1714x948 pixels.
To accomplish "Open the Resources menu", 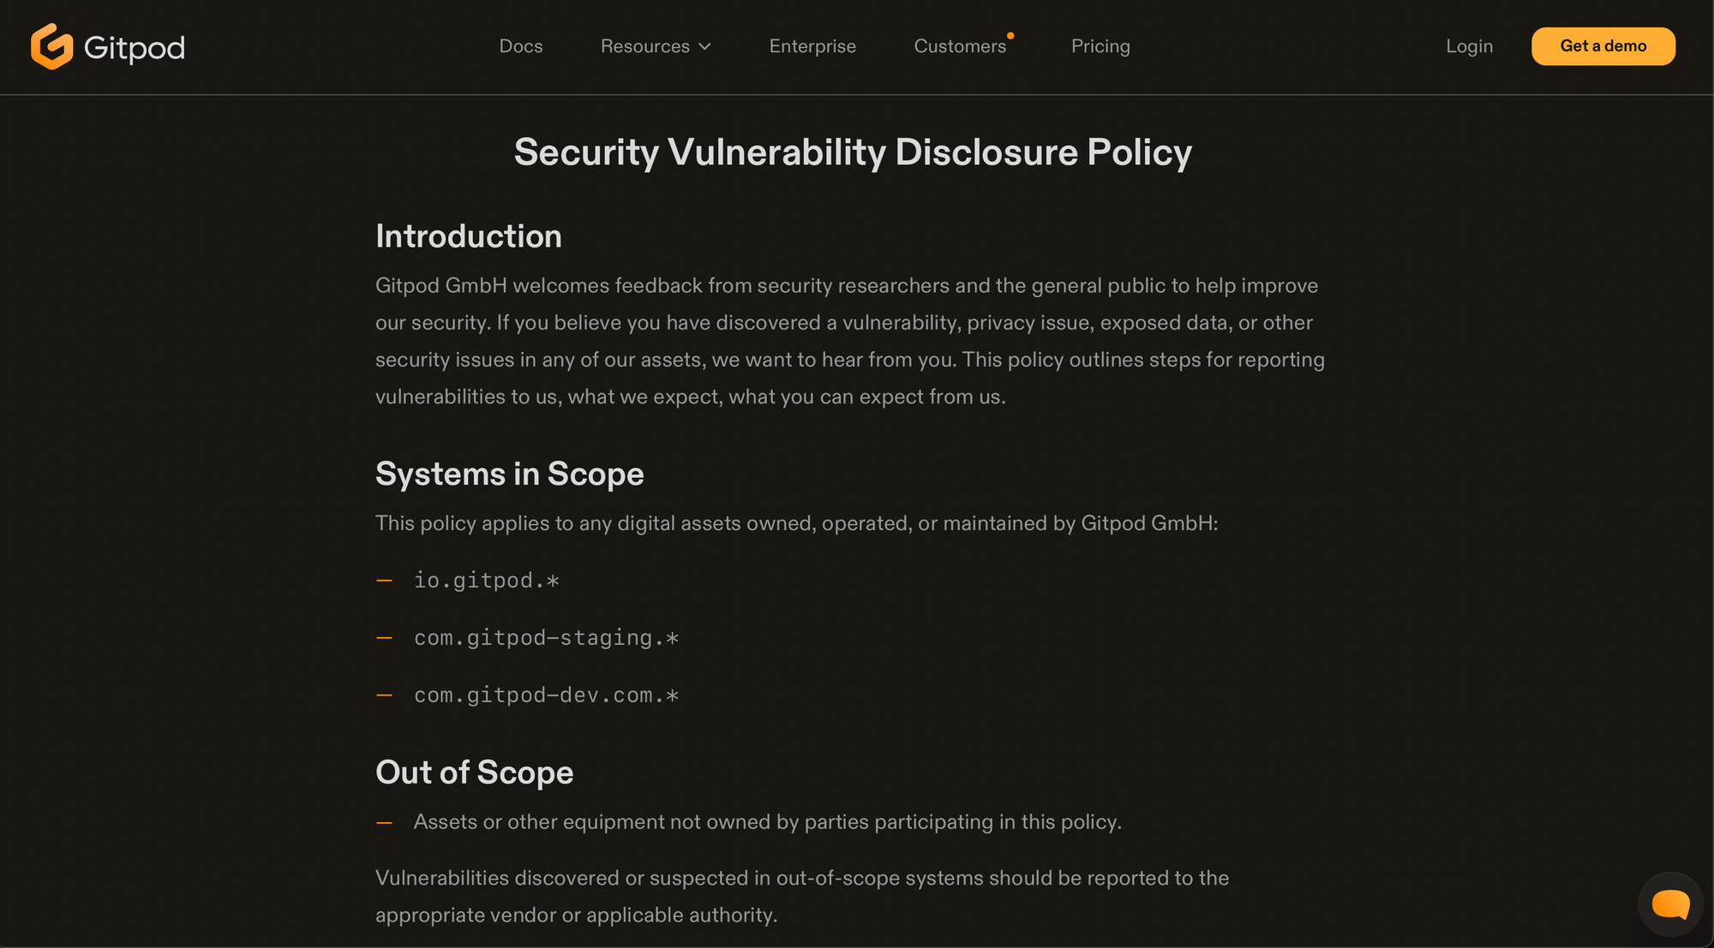I will [x=644, y=46].
